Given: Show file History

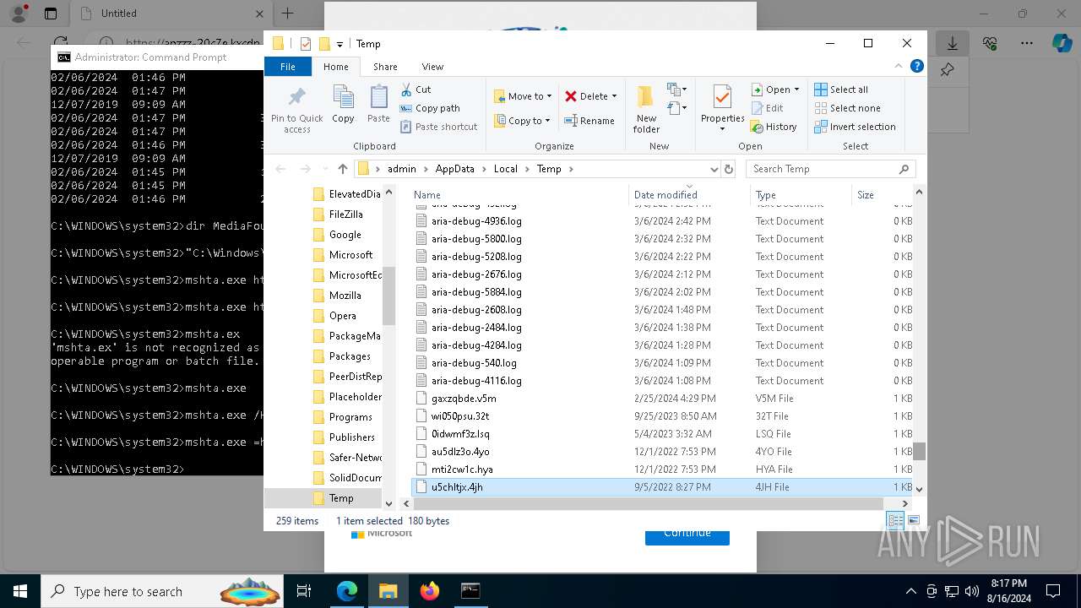Looking at the screenshot, I should pyautogui.click(x=774, y=127).
